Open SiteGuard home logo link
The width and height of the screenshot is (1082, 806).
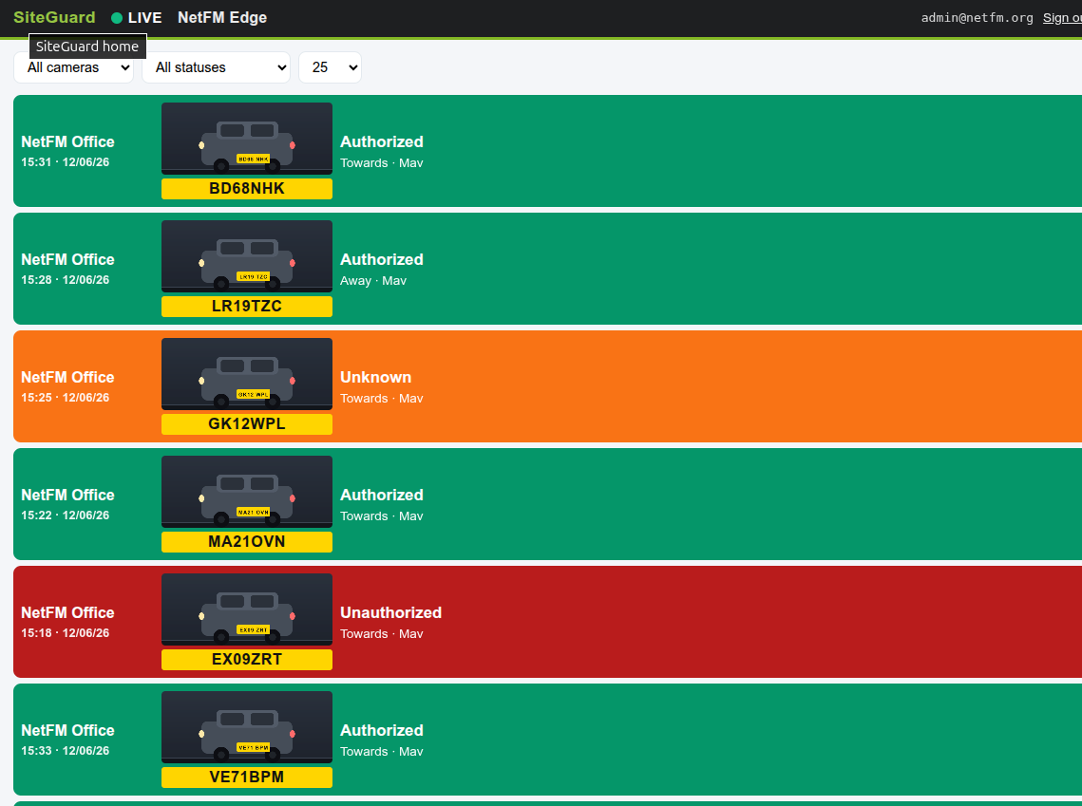point(54,17)
